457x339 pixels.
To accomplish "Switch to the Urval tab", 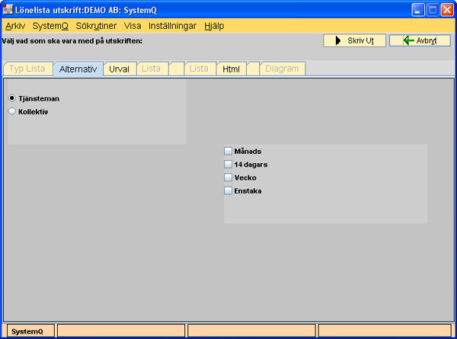I will (119, 69).
